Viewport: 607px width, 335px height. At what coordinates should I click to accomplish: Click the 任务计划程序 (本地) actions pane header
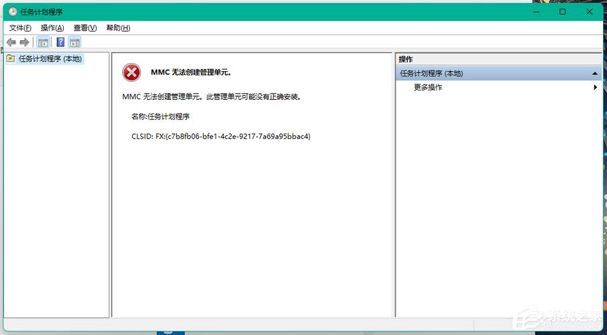[499, 73]
